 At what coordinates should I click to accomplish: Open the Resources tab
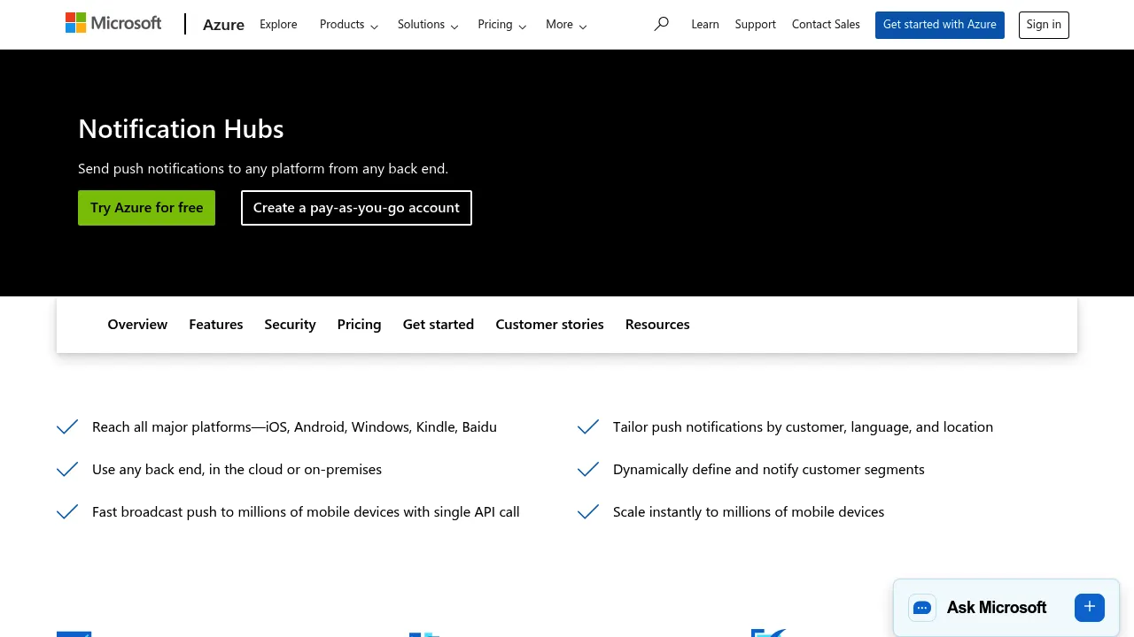pyautogui.click(x=657, y=325)
